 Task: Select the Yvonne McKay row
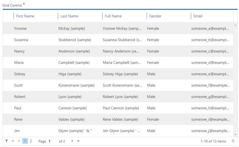click(x=118, y=29)
